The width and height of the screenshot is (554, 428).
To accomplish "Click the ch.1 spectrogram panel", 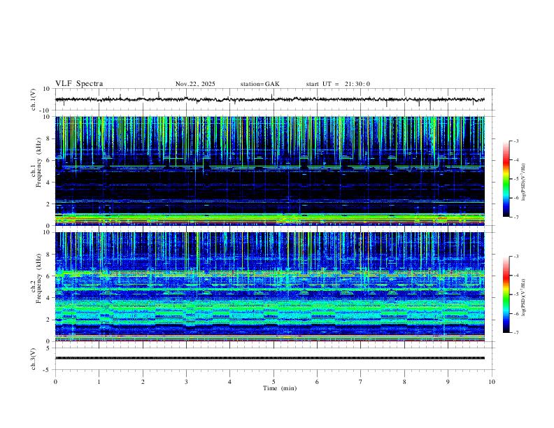I will 270,171.
